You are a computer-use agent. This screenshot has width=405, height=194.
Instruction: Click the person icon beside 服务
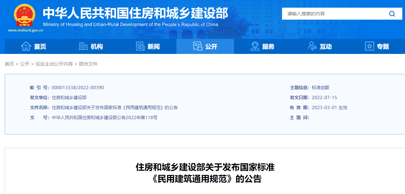255,46
